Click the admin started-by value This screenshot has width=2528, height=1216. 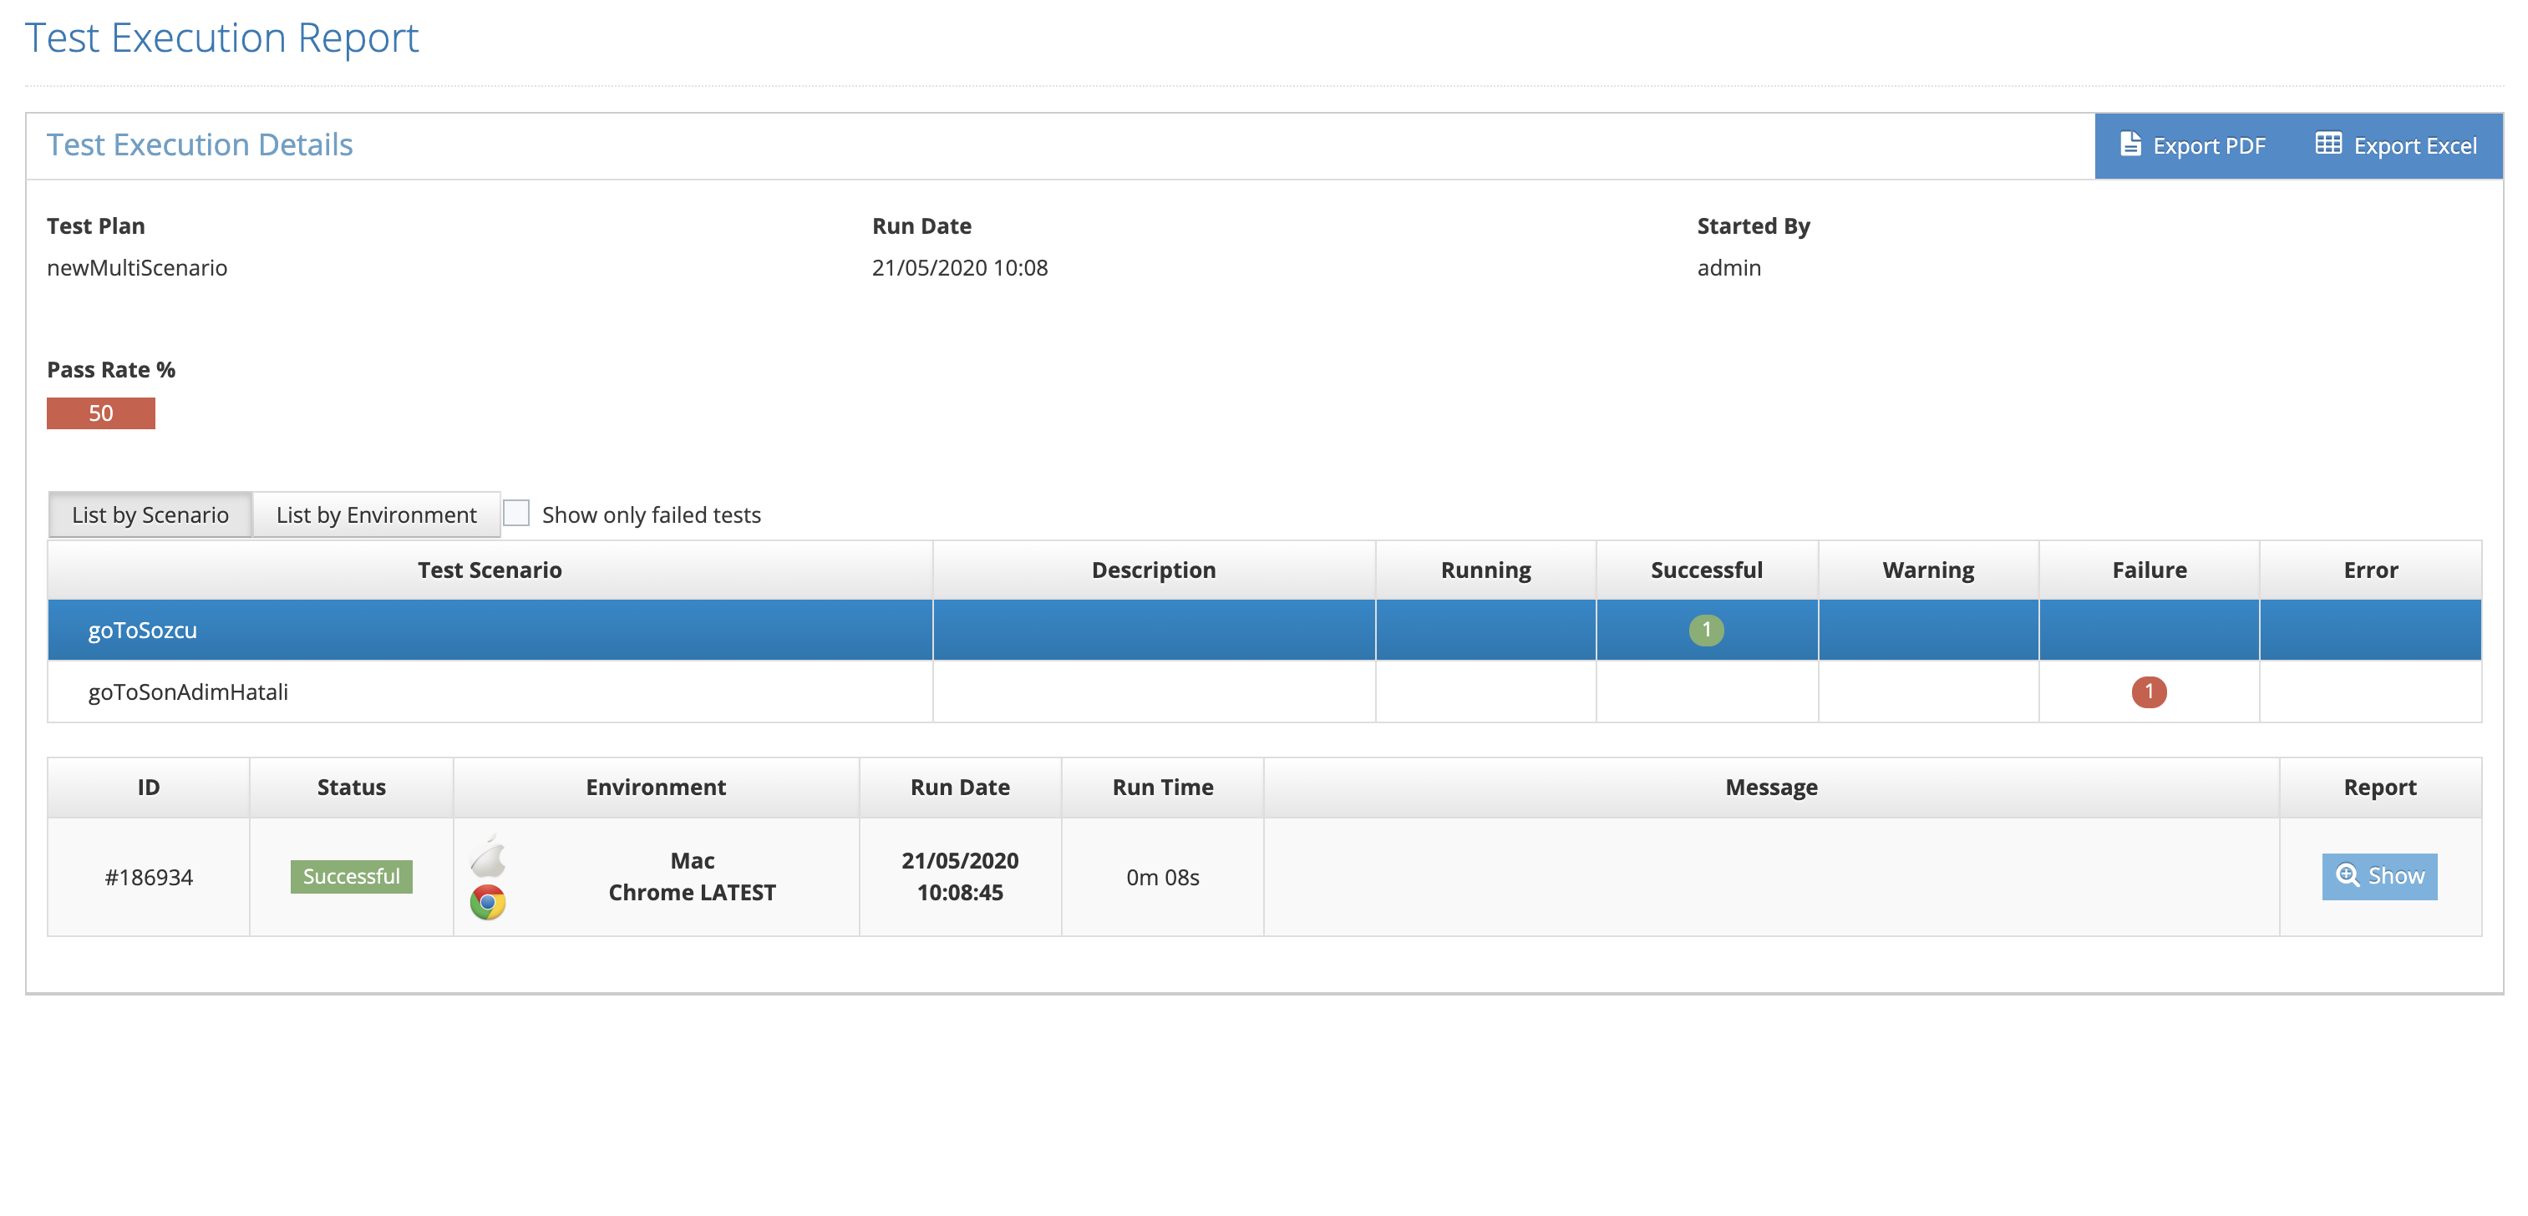point(1728,267)
